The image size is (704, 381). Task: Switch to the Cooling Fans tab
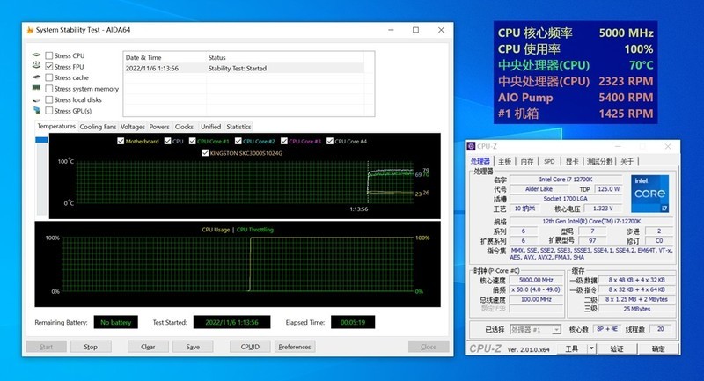click(98, 127)
